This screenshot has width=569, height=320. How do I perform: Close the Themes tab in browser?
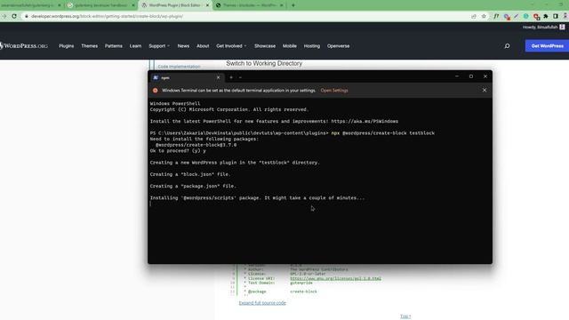point(282,5)
